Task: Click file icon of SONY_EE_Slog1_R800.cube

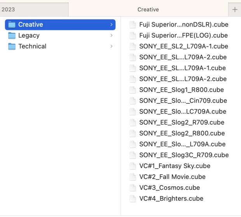Action: point(133,90)
